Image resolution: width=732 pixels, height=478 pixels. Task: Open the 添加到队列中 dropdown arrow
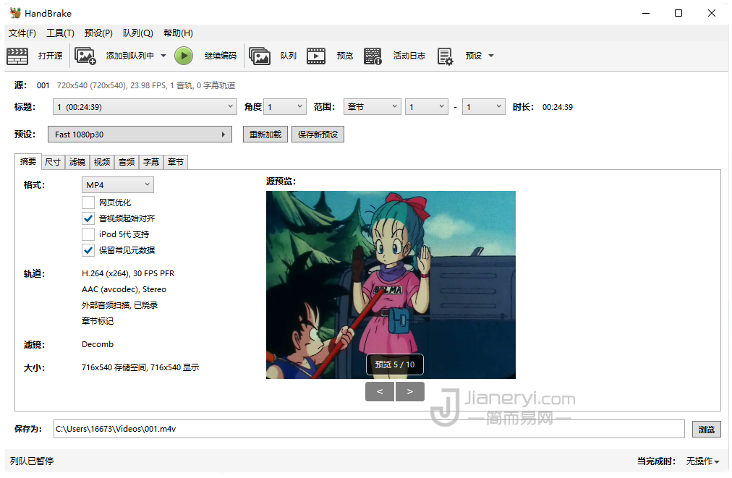click(163, 56)
